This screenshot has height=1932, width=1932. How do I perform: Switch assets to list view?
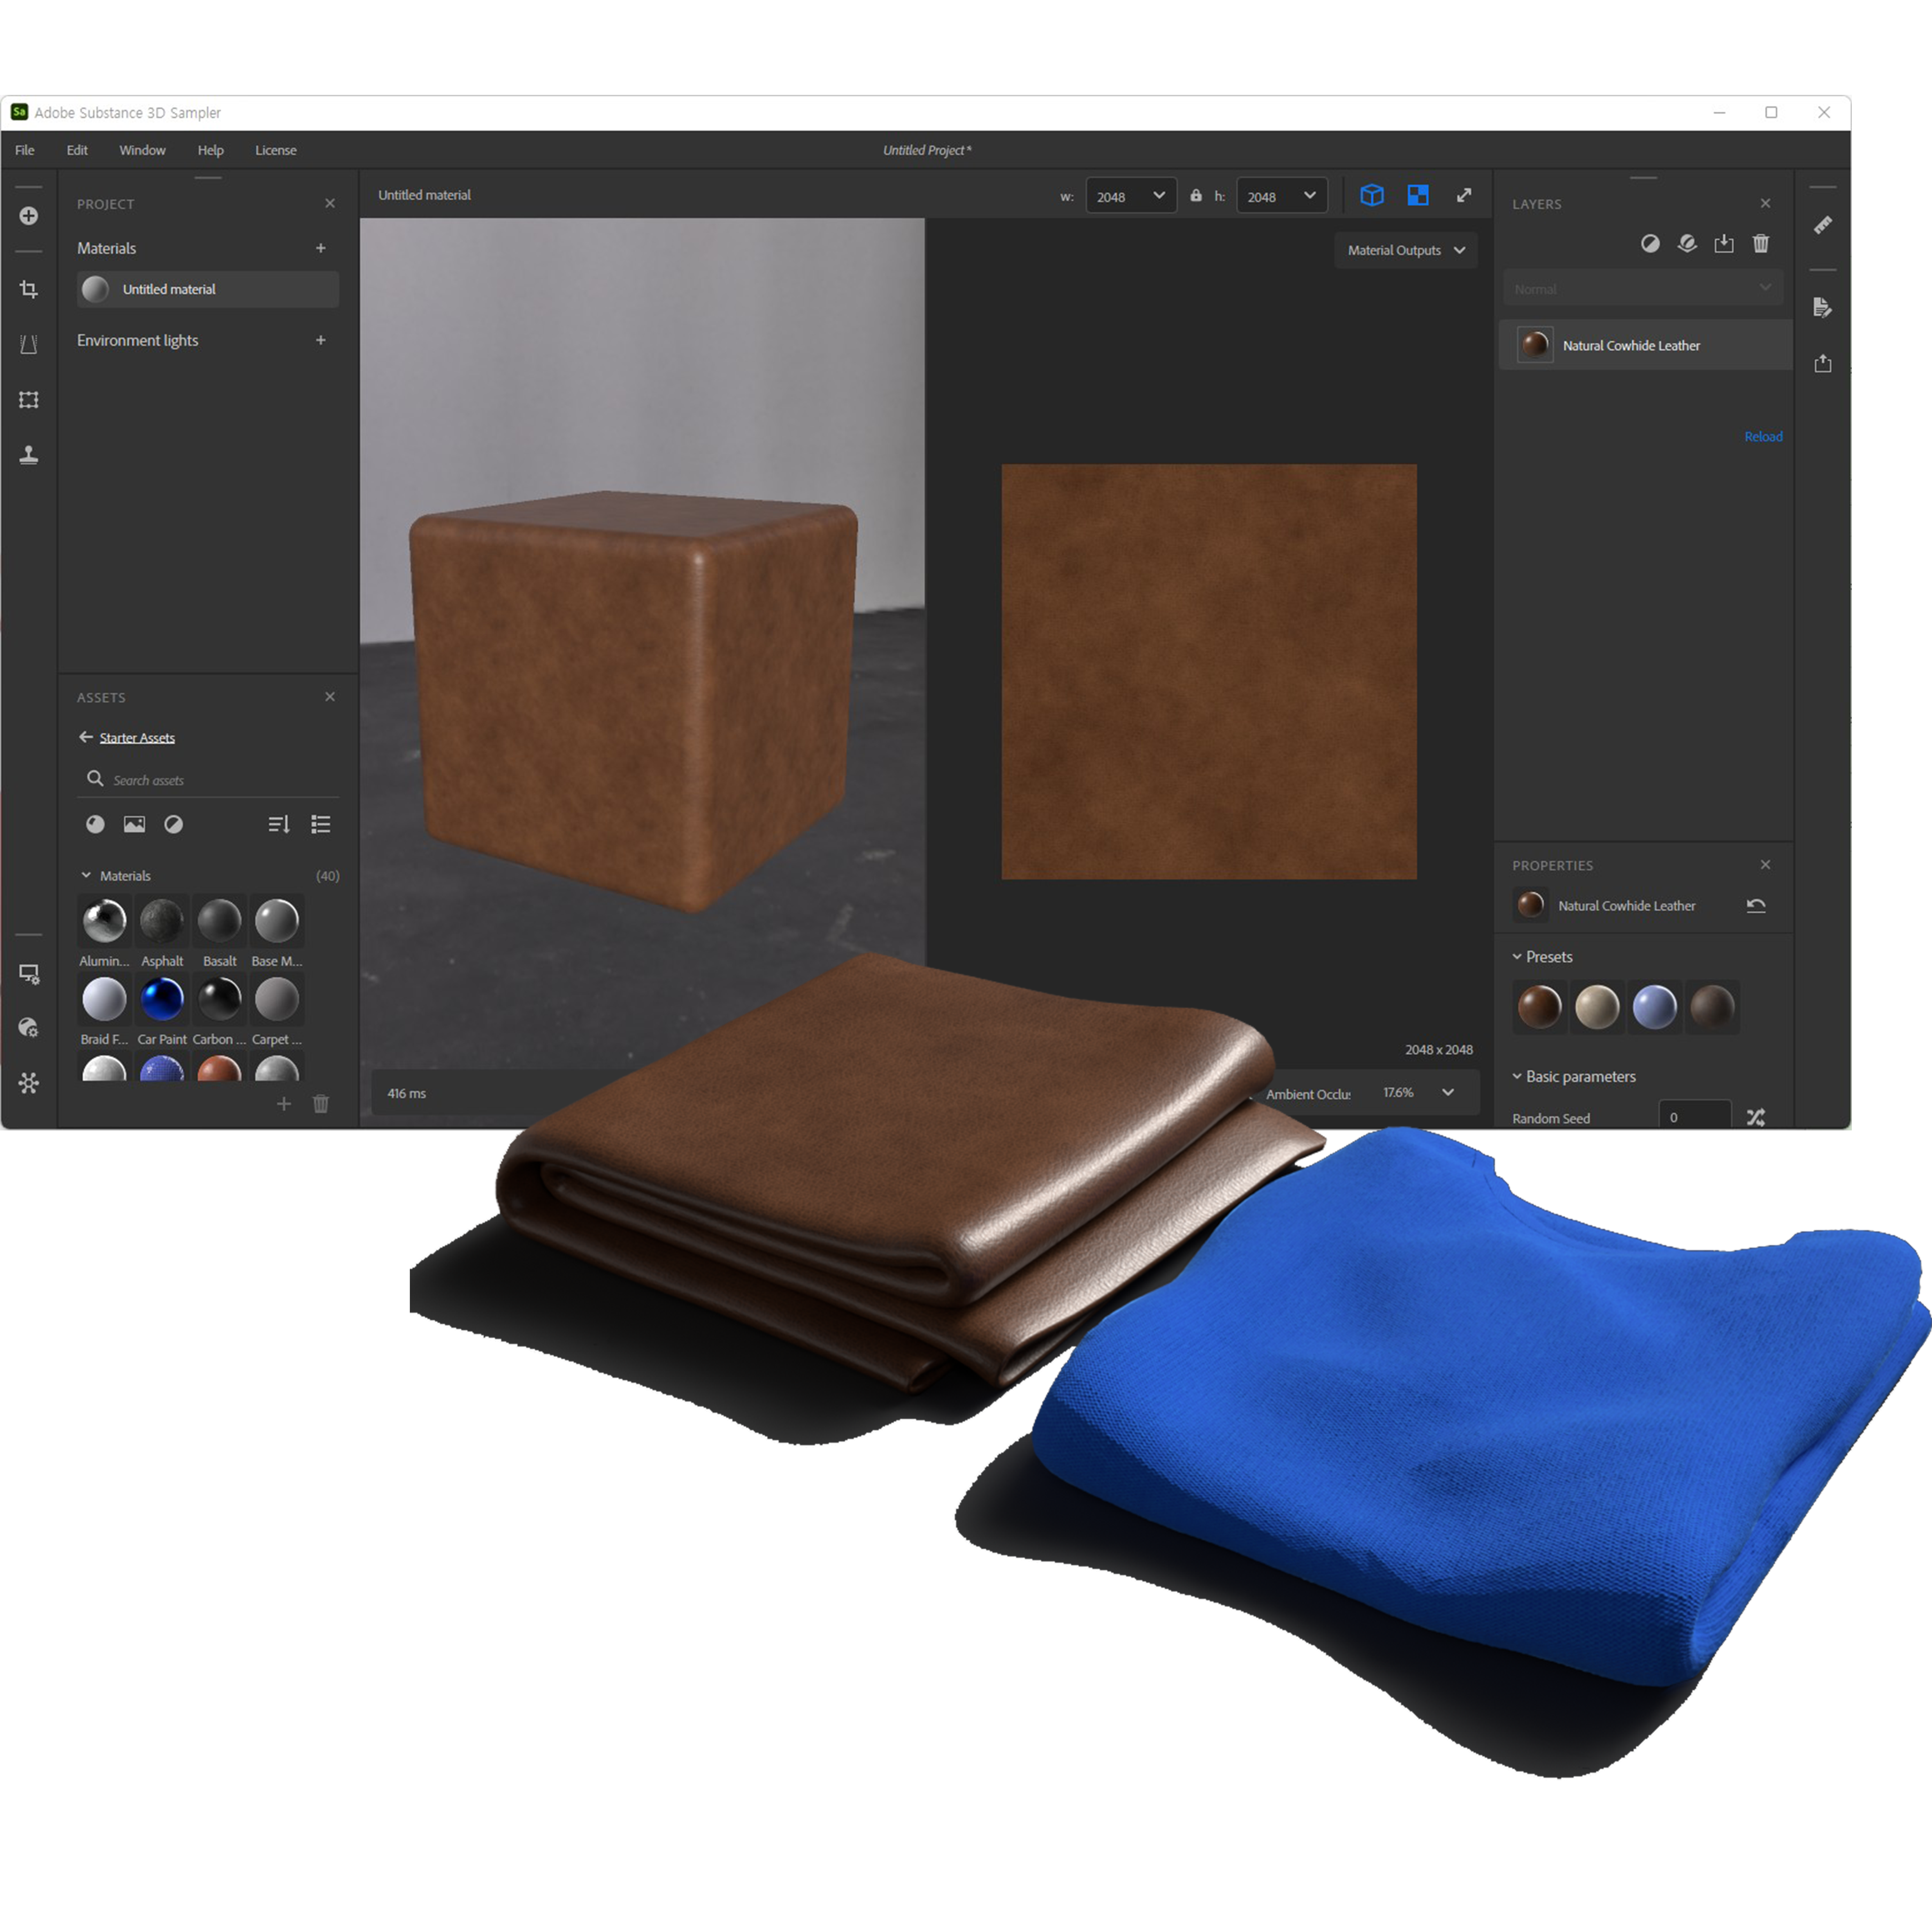point(321,824)
